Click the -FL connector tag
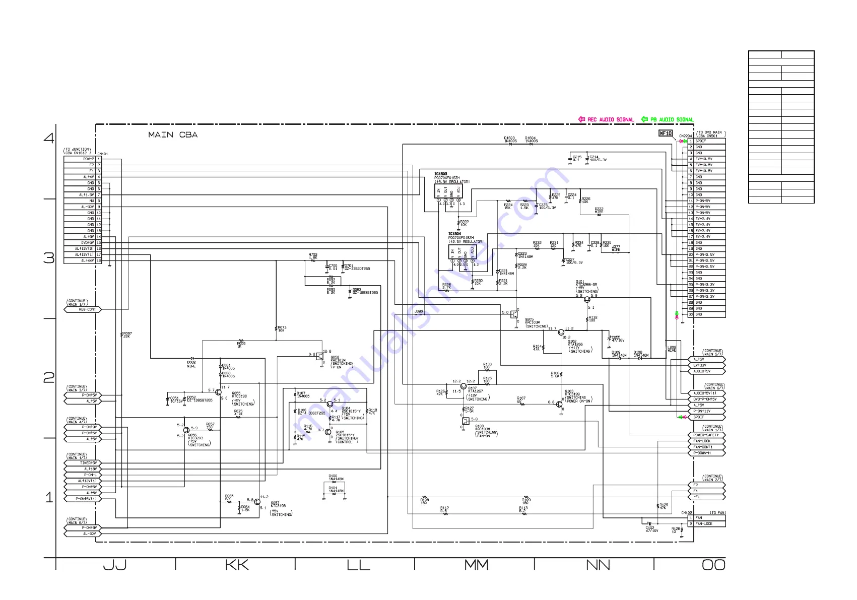Image resolution: width=857 pixels, height=600 pixels. click(707, 497)
